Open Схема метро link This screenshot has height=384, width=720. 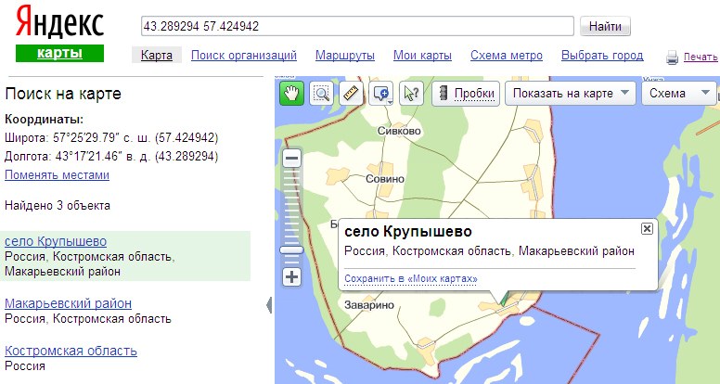click(x=507, y=56)
